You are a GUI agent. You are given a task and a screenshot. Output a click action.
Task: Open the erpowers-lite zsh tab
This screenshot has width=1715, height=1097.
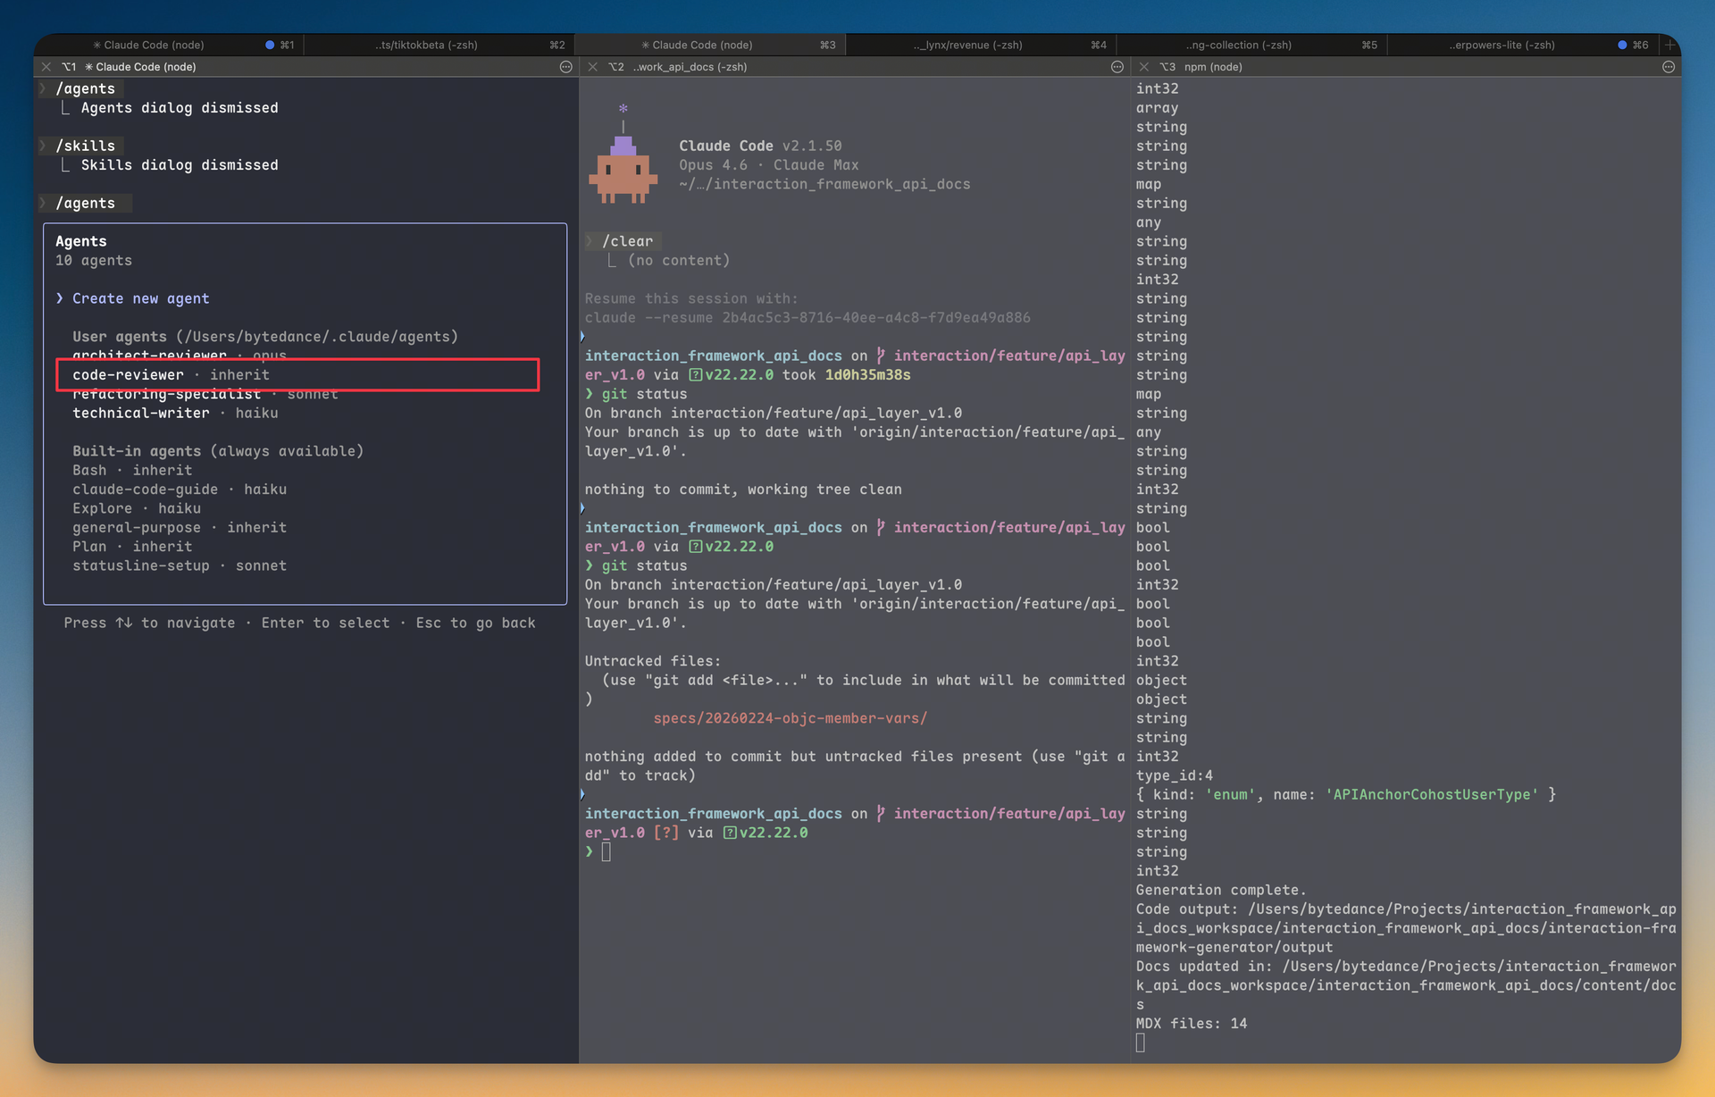[x=1502, y=45]
